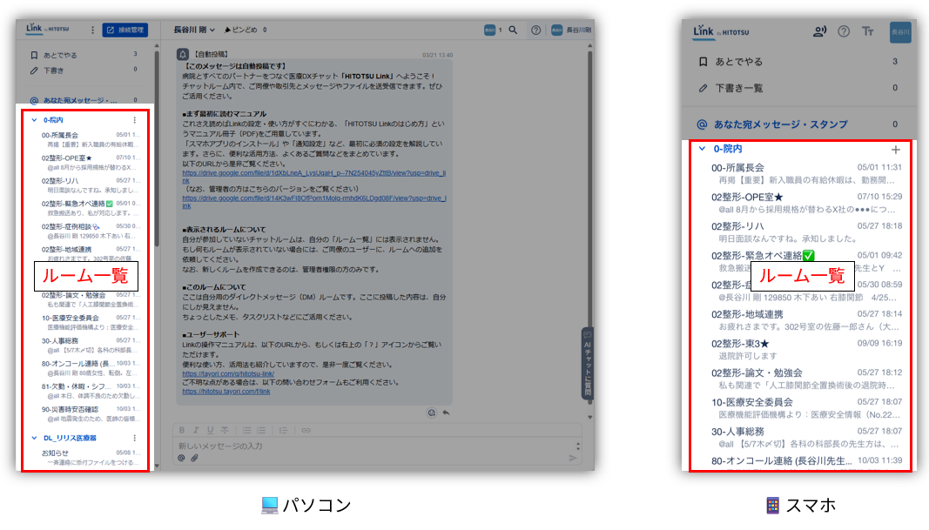Click the search magnifier icon in PC header
The image size is (929, 530).
[x=513, y=30]
